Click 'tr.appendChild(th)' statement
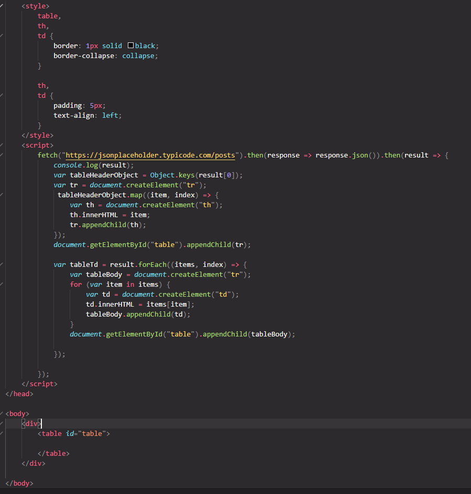This screenshot has width=471, height=494. tap(108, 225)
